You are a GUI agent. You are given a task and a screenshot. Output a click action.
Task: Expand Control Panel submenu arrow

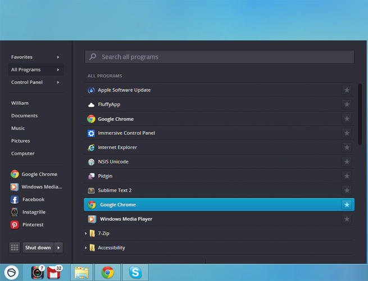click(x=58, y=83)
